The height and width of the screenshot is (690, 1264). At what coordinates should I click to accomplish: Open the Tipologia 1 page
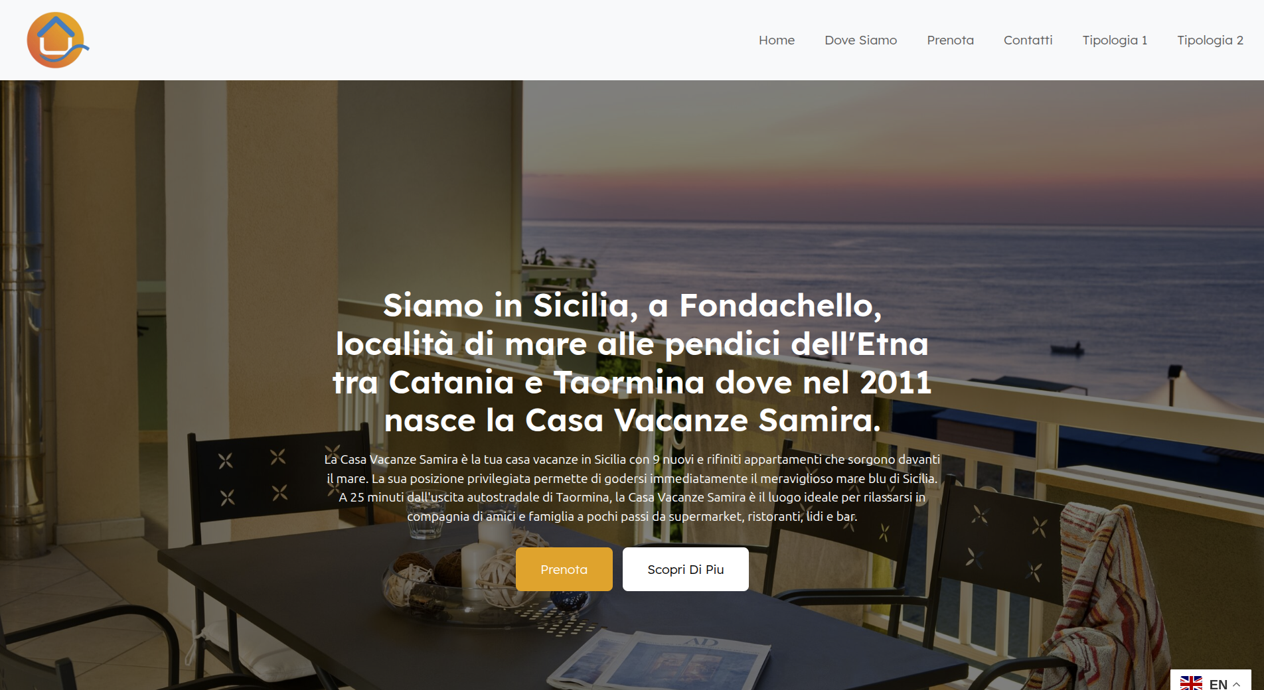[1115, 40]
